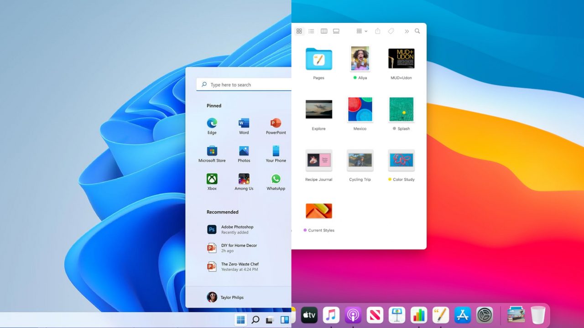Screen dimensions: 584x328
Task: Open Adobe Photoshop from Recommended list
Action: coord(237,229)
